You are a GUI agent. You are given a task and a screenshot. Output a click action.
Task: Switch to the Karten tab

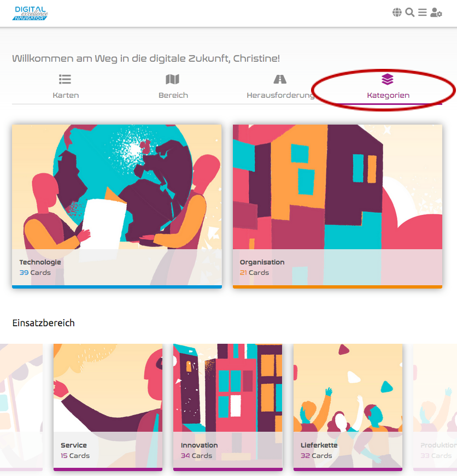pyautogui.click(x=66, y=86)
